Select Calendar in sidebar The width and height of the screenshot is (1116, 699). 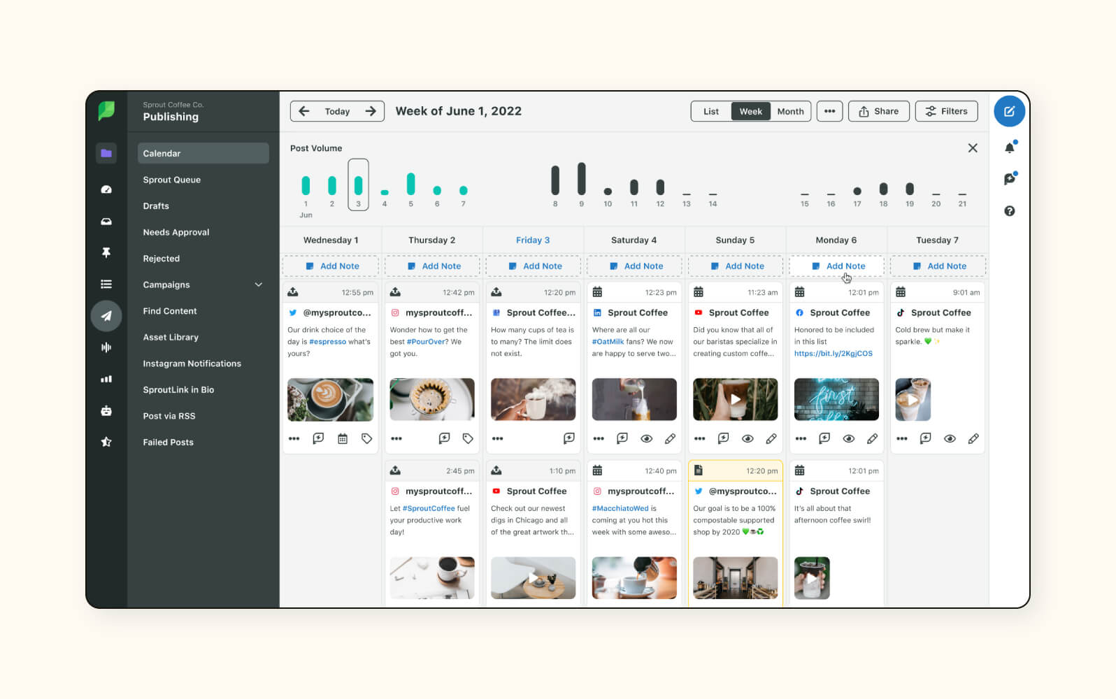(203, 153)
